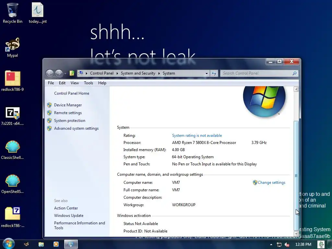Click the computer icon in the address bar
The width and height of the screenshot is (332, 249).
point(81,73)
